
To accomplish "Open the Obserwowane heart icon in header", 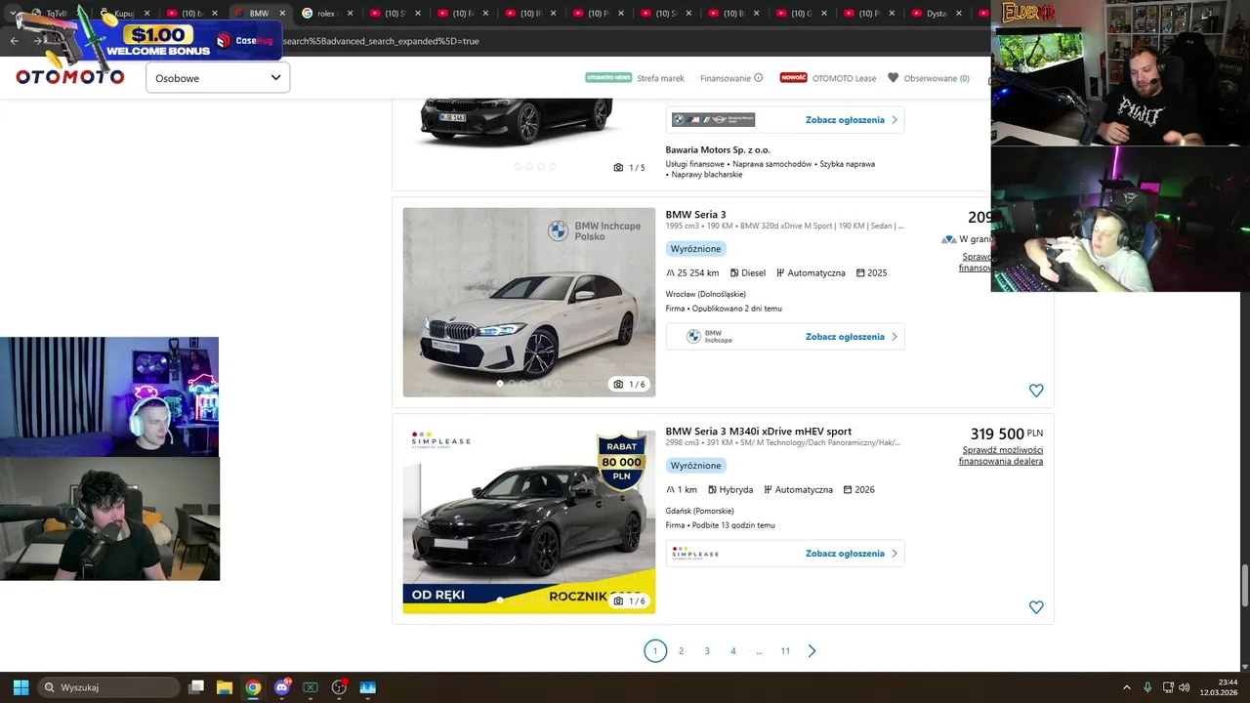I will 893,78.
